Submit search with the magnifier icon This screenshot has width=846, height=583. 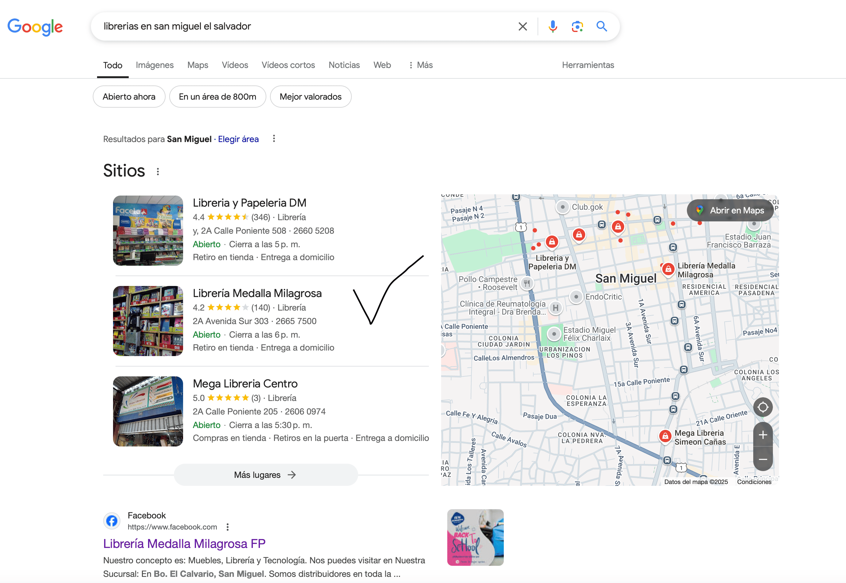pos(601,26)
